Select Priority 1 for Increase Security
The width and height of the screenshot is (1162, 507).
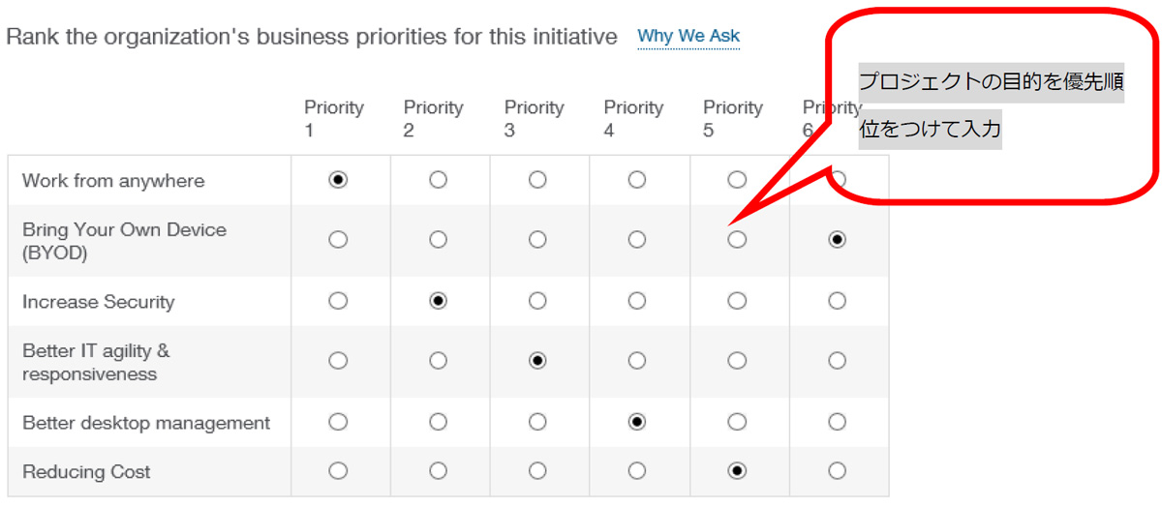[x=338, y=301]
